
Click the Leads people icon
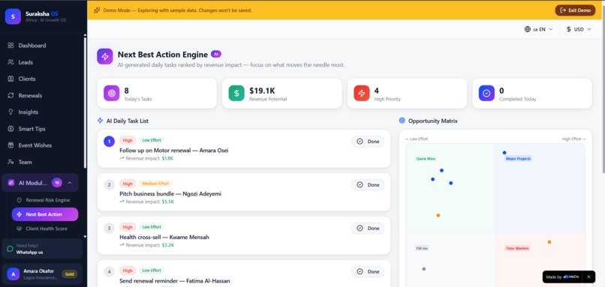click(x=11, y=62)
